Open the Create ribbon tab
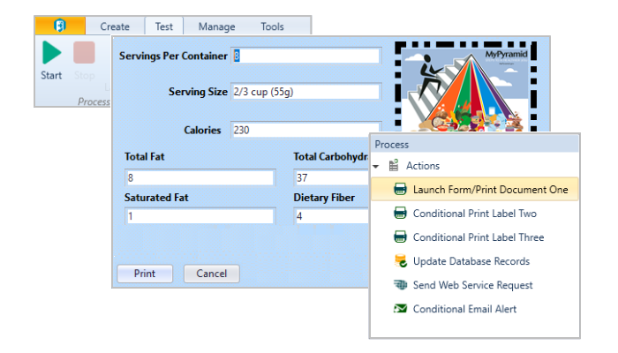This screenshot has height=353, width=618. 115,26
